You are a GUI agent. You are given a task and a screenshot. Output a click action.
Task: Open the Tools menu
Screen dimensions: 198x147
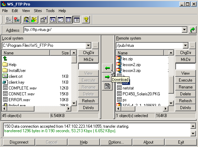click(x=50, y=11)
